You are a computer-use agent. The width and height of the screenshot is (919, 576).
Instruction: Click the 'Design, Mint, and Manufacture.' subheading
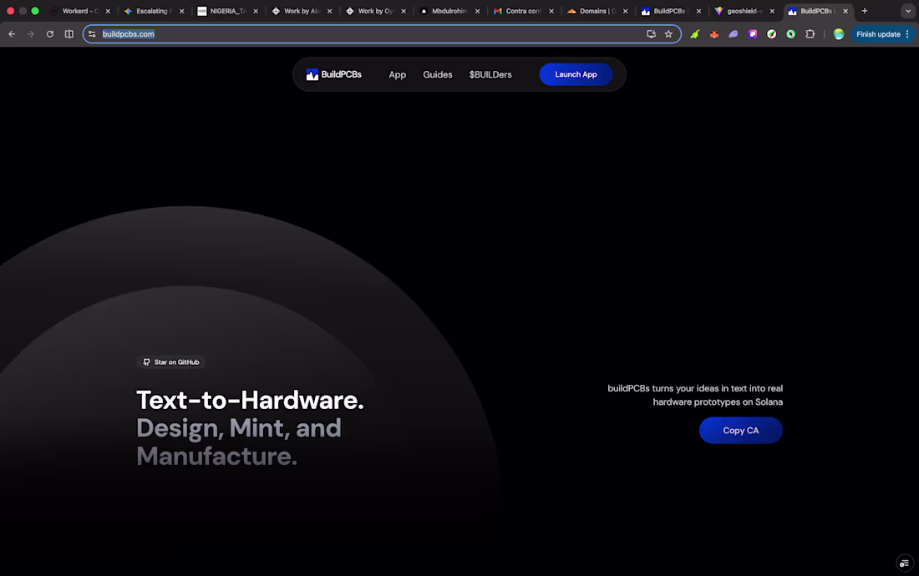pyautogui.click(x=239, y=442)
